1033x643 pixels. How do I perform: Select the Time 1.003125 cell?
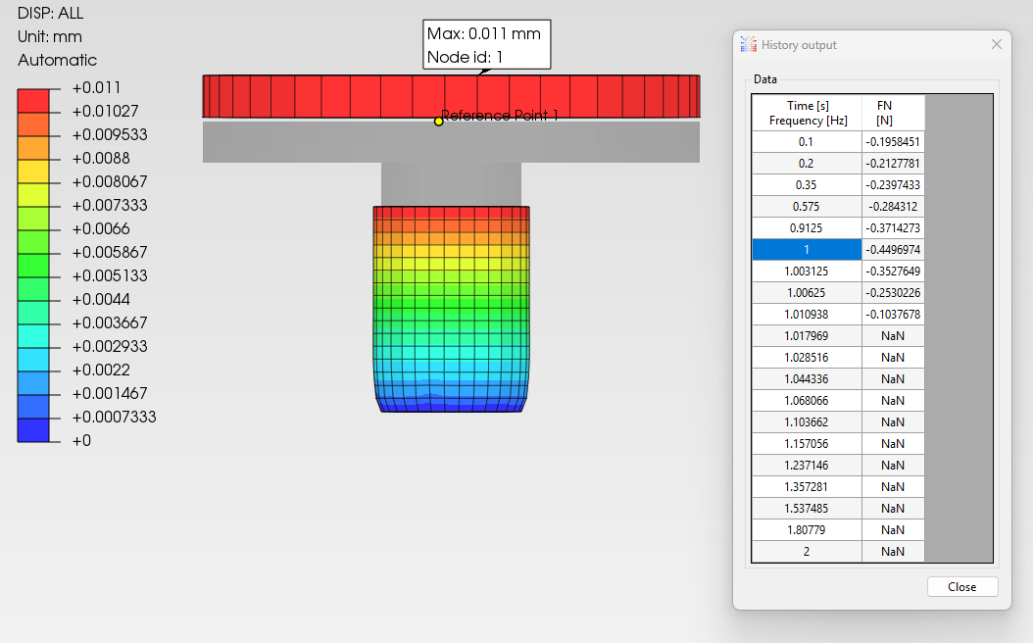[x=806, y=272]
